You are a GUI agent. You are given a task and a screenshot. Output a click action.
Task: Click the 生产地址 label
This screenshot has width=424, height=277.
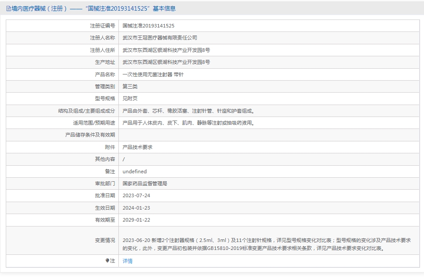click(105, 62)
